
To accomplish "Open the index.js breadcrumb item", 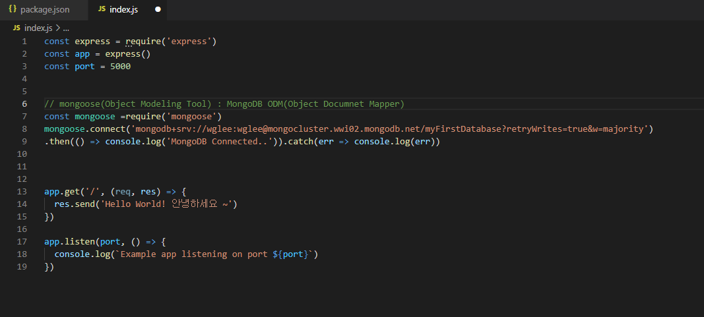I will 38,28.
